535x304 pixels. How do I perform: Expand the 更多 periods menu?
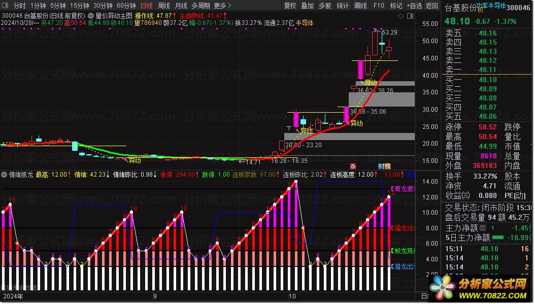[x=222, y=6]
